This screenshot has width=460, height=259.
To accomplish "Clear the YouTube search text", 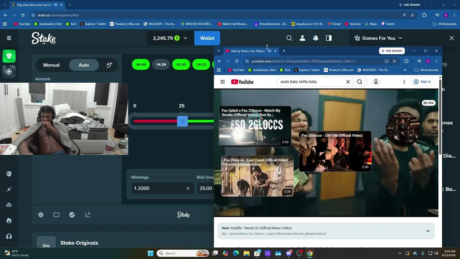I will (348, 82).
